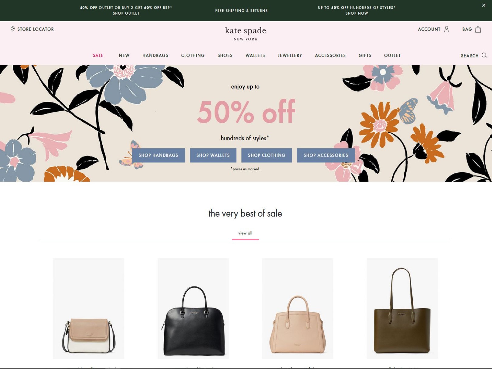Open the HANDBAGS menu
The image size is (492, 369).
point(155,56)
